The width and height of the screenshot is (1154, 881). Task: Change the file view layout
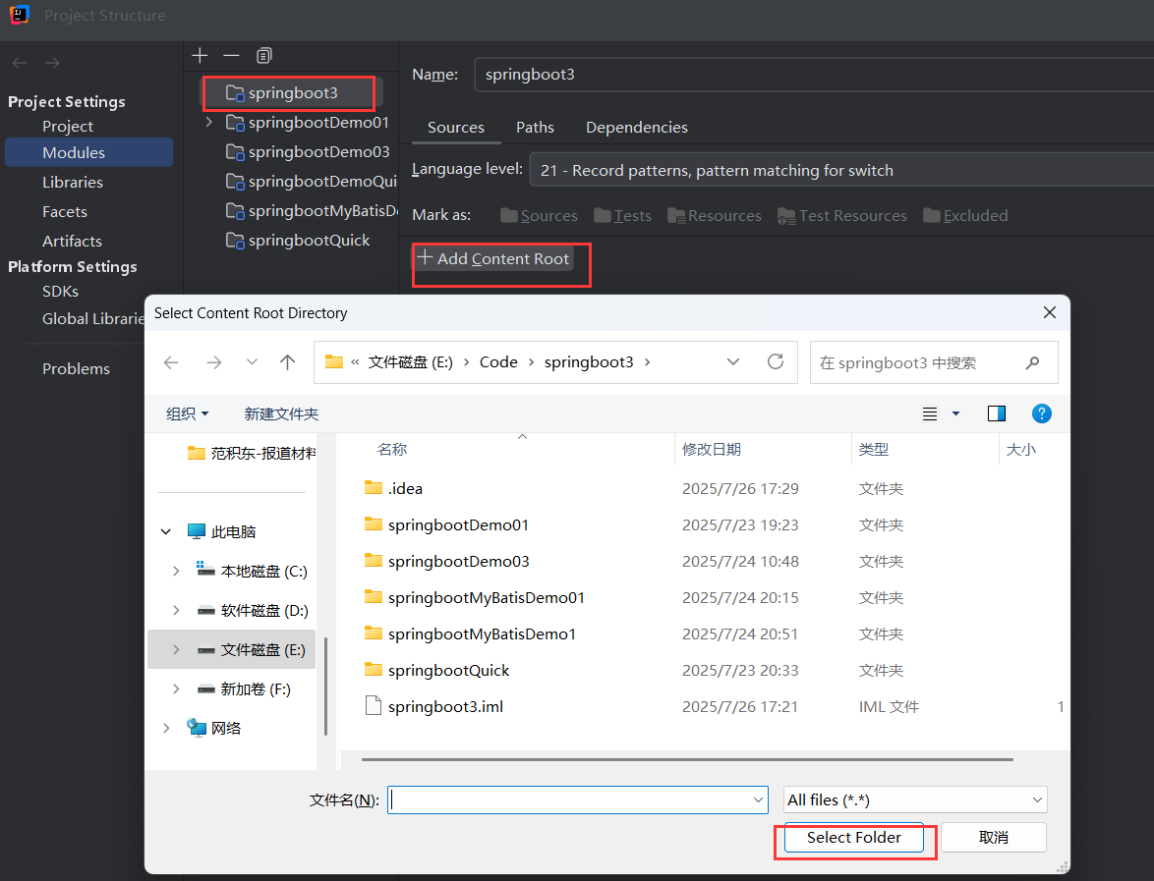[x=930, y=414]
